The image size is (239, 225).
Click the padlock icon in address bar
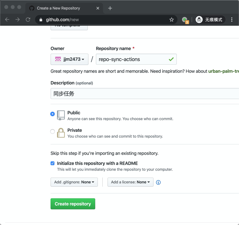point(41,20)
